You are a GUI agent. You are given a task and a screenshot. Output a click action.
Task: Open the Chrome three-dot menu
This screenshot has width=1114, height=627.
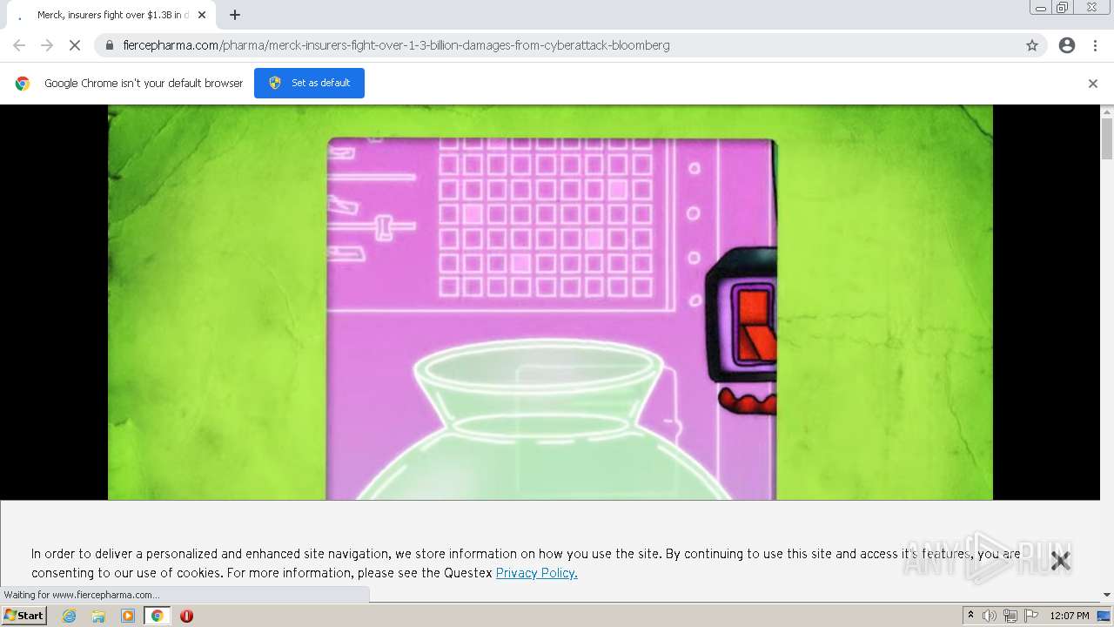point(1095,45)
